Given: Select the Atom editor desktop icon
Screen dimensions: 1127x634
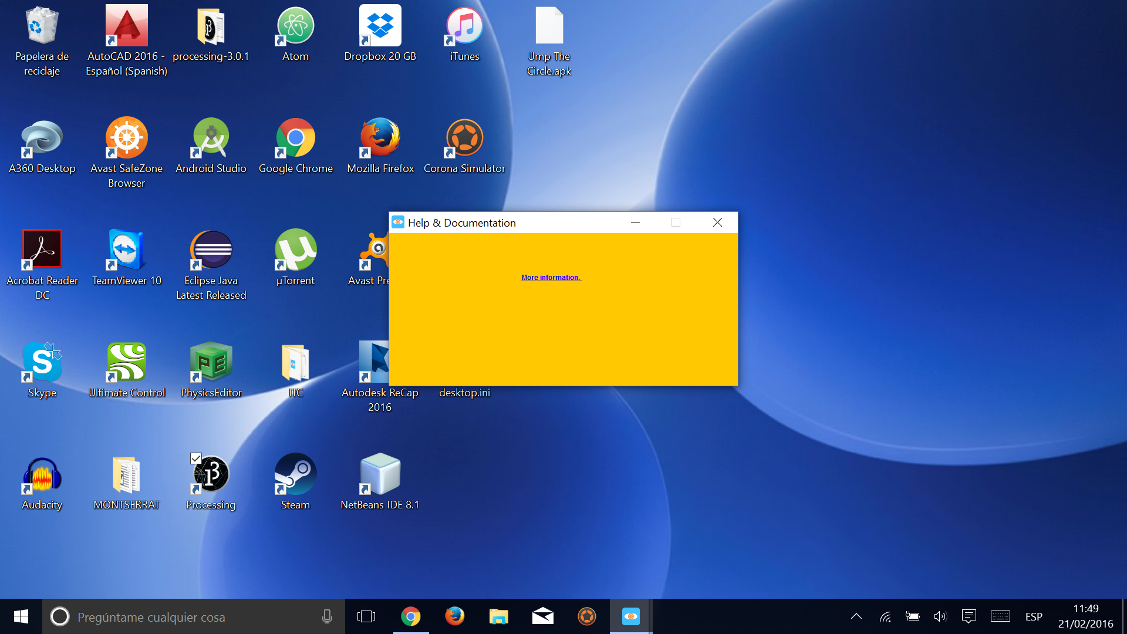Looking at the screenshot, I should pos(295,27).
